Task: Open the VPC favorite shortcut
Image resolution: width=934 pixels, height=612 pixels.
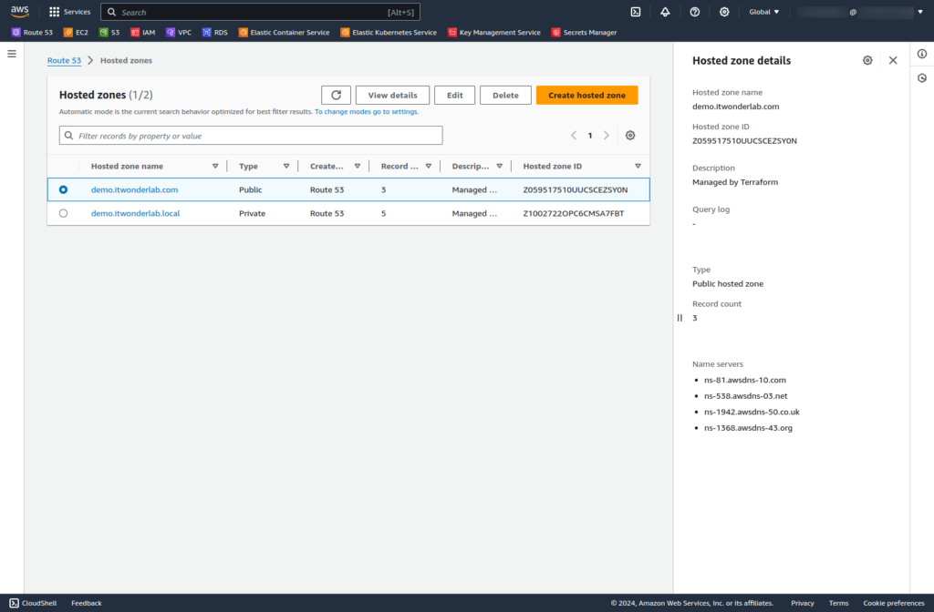Action: click(x=179, y=33)
